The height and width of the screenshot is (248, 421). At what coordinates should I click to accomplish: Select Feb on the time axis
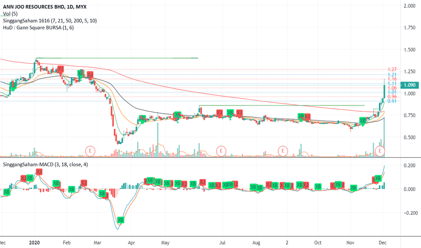click(x=66, y=243)
